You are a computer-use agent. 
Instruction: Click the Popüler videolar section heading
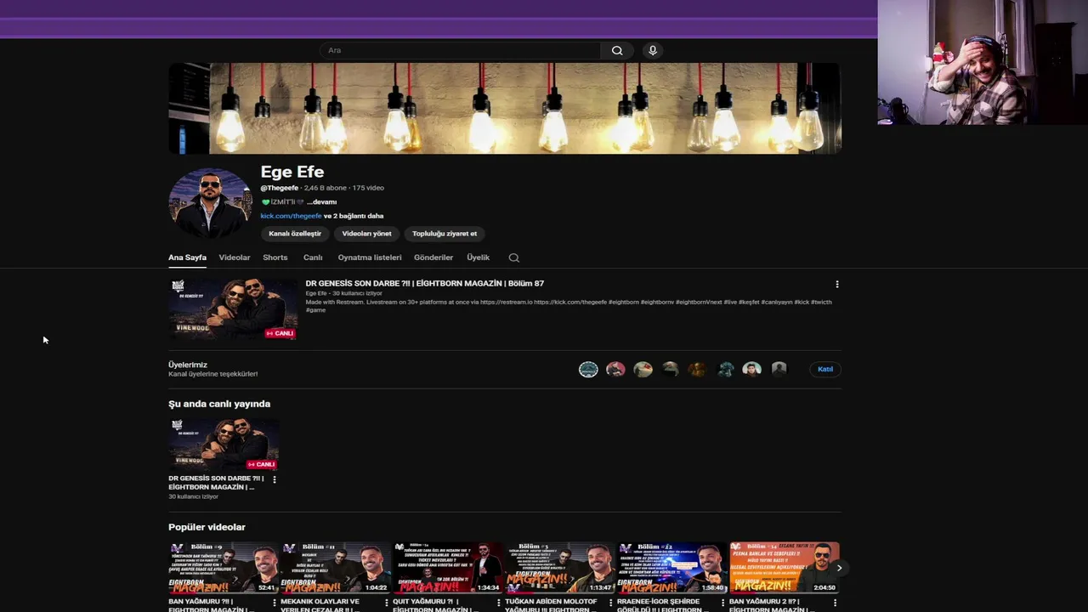point(207,527)
